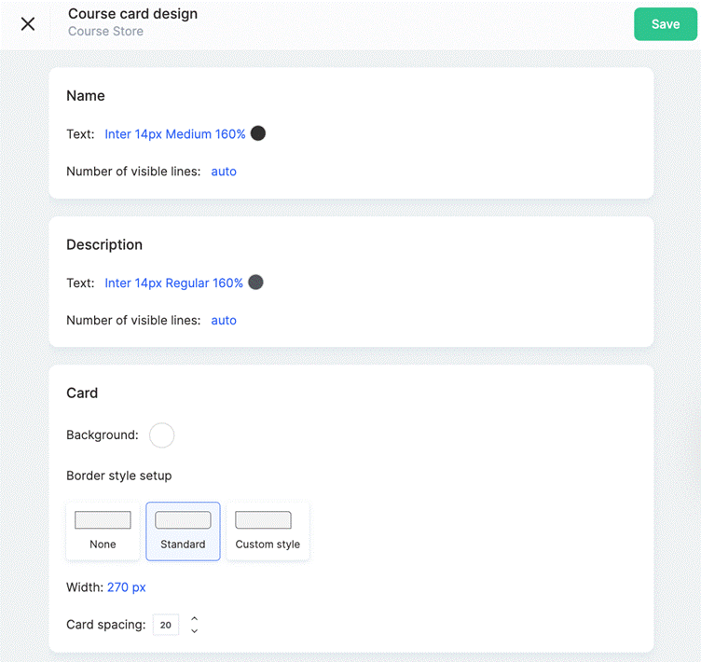The height and width of the screenshot is (662, 701).
Task: Change Description number of visible lines auto
Action: 224,320
